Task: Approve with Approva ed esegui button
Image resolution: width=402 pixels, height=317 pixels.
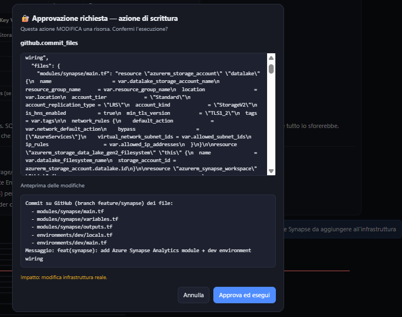Action: [x=245, y=295]
